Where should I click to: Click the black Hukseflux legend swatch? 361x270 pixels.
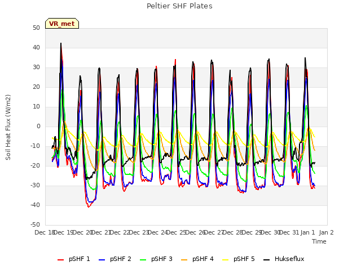coord(266,260)
